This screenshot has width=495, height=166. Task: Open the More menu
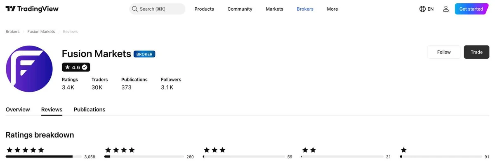point(332,9)
